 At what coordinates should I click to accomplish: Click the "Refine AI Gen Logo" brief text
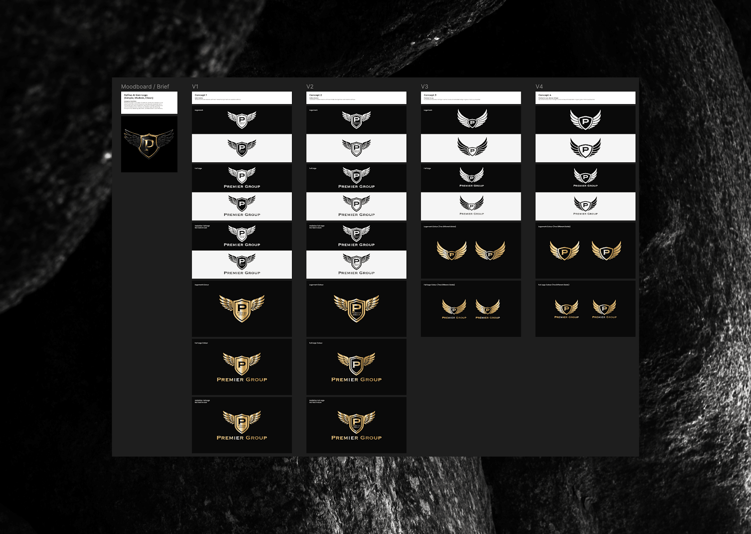click(x=138, y=96)
